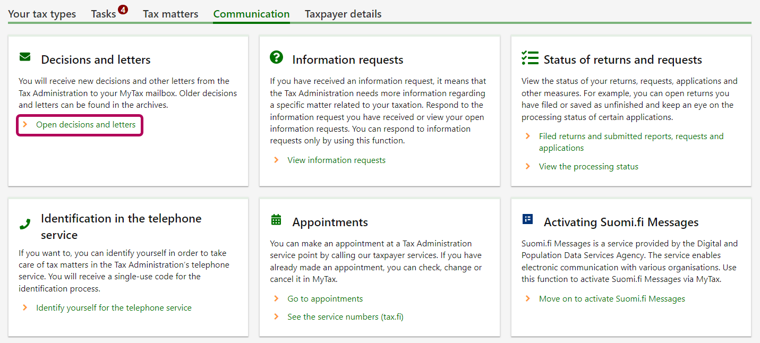This screenshot has width=760, height=343.
Task: Click the question mark icon for Information requests
Action: coord(276,58)
